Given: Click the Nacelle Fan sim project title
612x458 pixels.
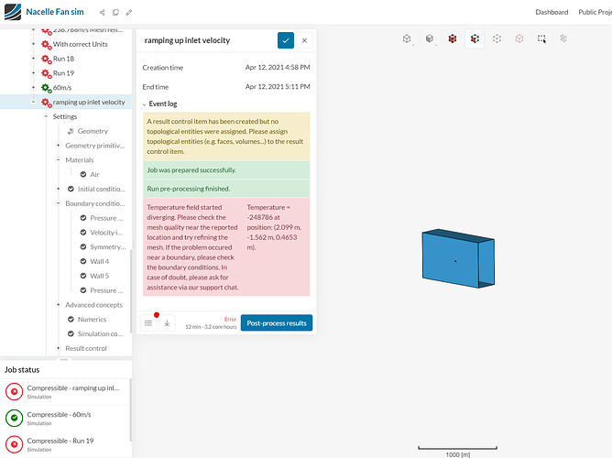Looking at the screenshot, I should [55, 12].
